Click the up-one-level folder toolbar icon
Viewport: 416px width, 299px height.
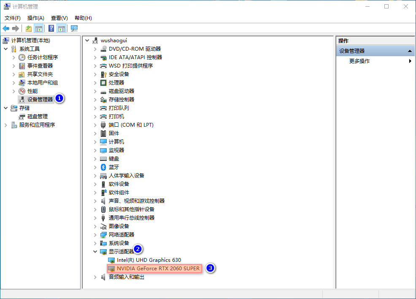coord(28,28)
